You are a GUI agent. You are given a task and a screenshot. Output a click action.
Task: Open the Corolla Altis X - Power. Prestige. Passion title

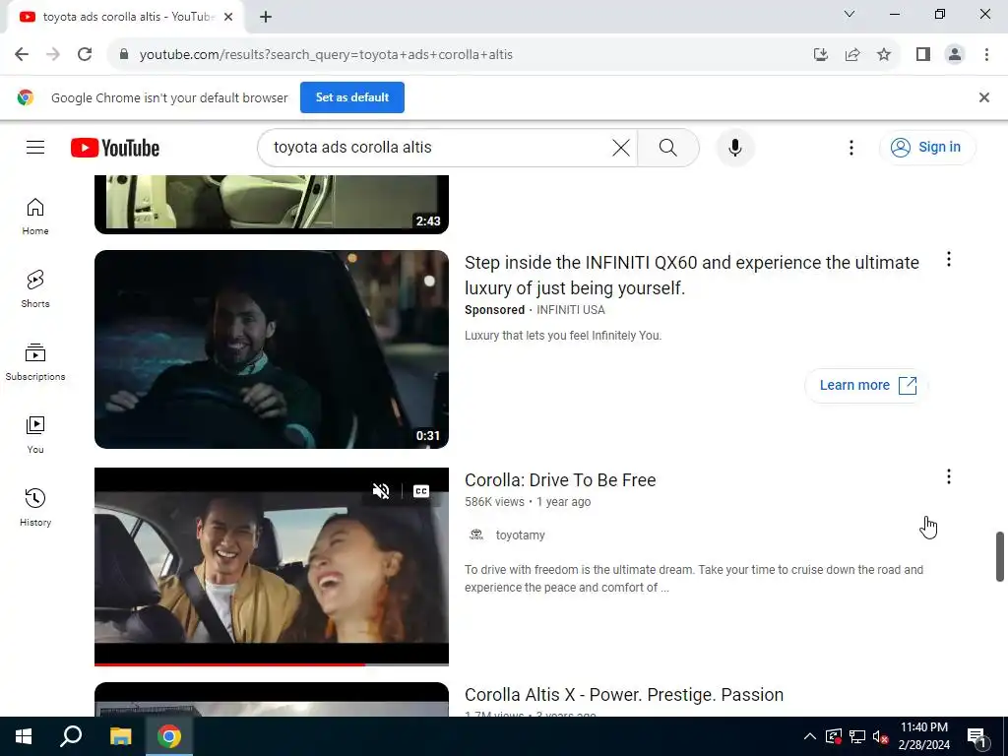(x=623, y=695)
